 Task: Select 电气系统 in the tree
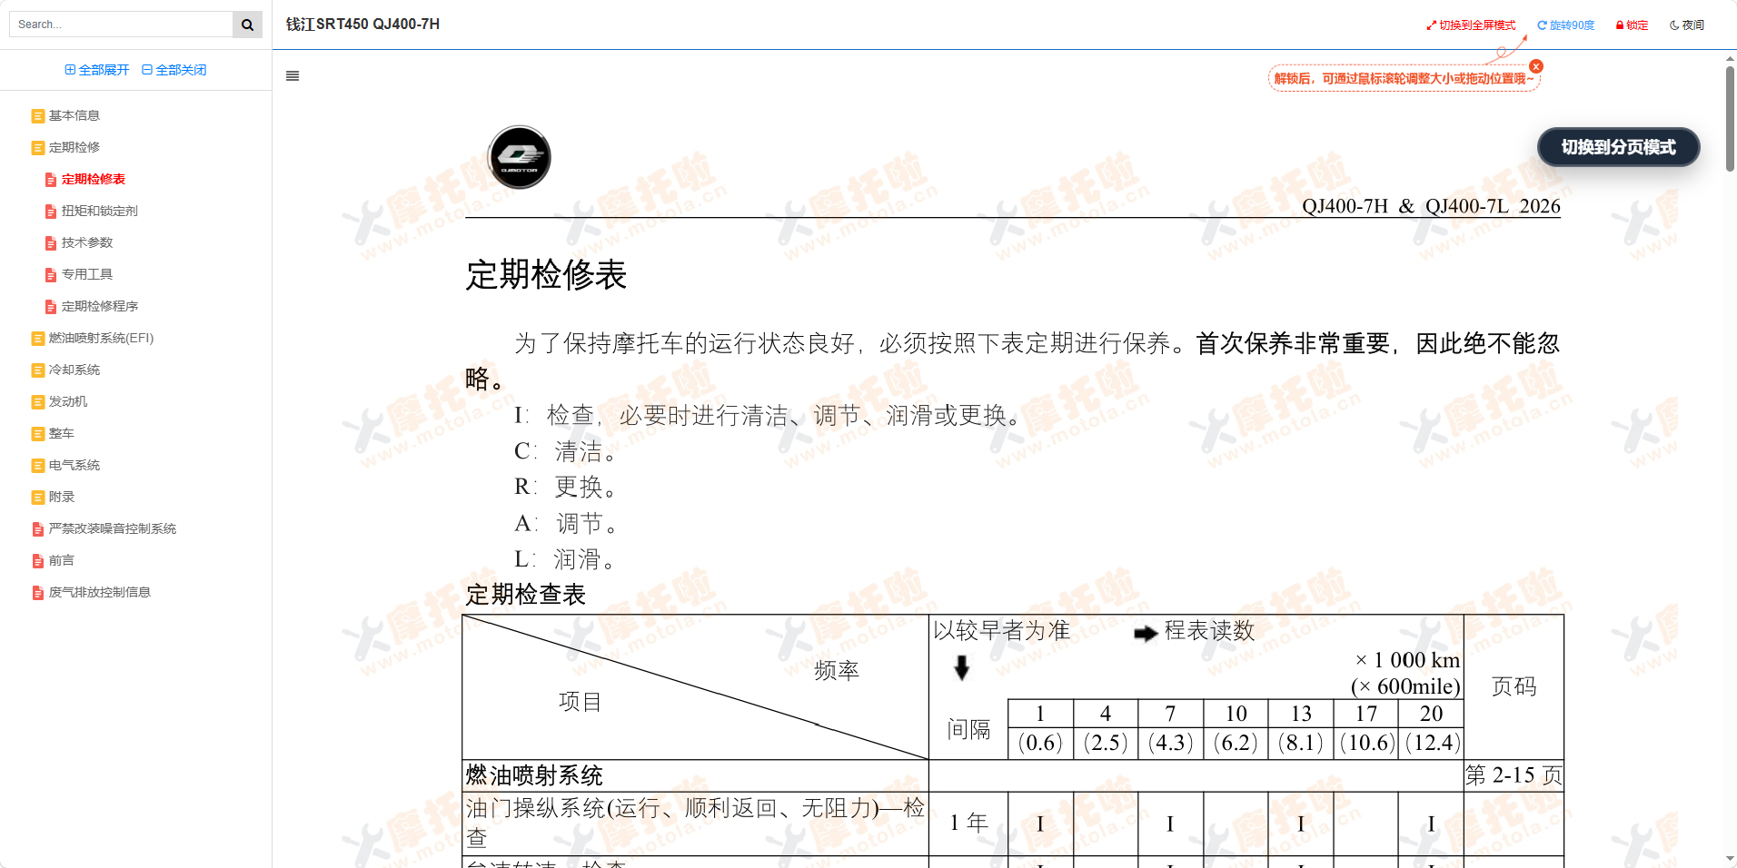pos(74,465)
